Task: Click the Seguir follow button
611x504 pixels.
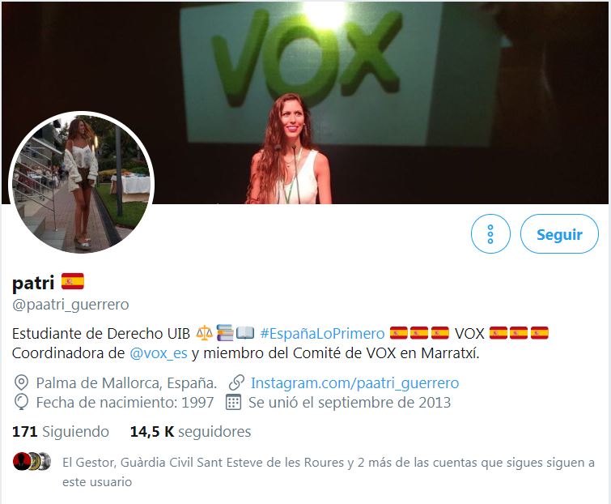Action: coord(559,233)
